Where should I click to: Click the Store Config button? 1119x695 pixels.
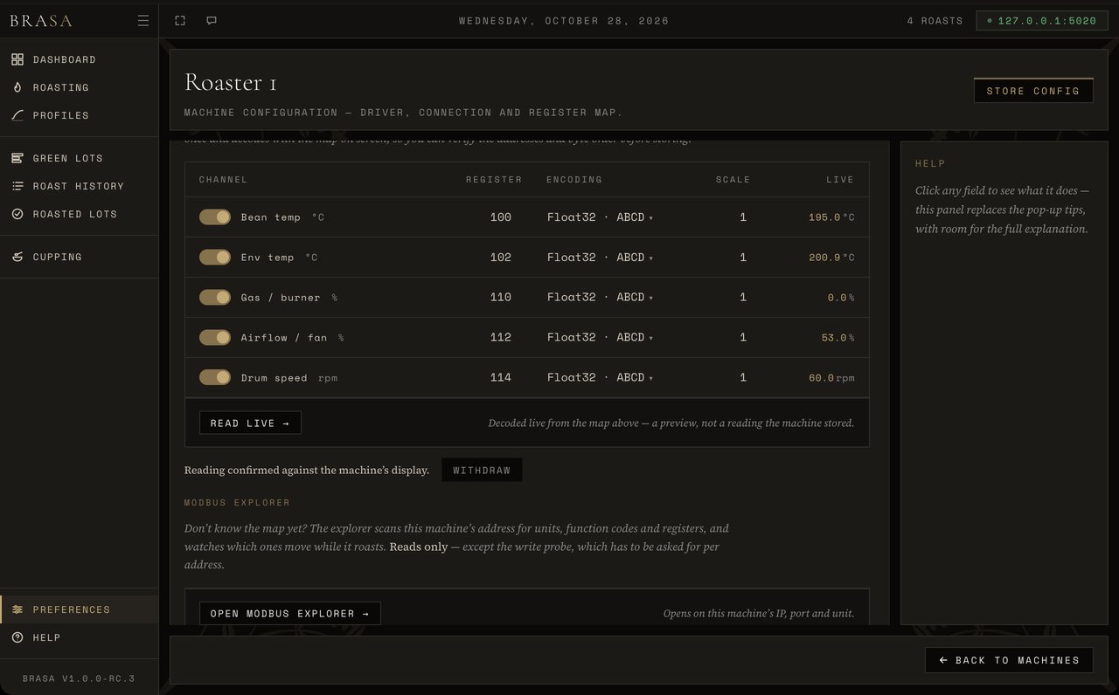tap(1033, 91)
